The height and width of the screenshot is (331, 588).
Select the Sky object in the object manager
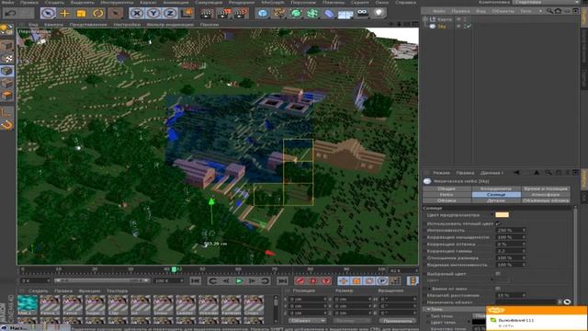pyautogui.click(x=441, y=27)
